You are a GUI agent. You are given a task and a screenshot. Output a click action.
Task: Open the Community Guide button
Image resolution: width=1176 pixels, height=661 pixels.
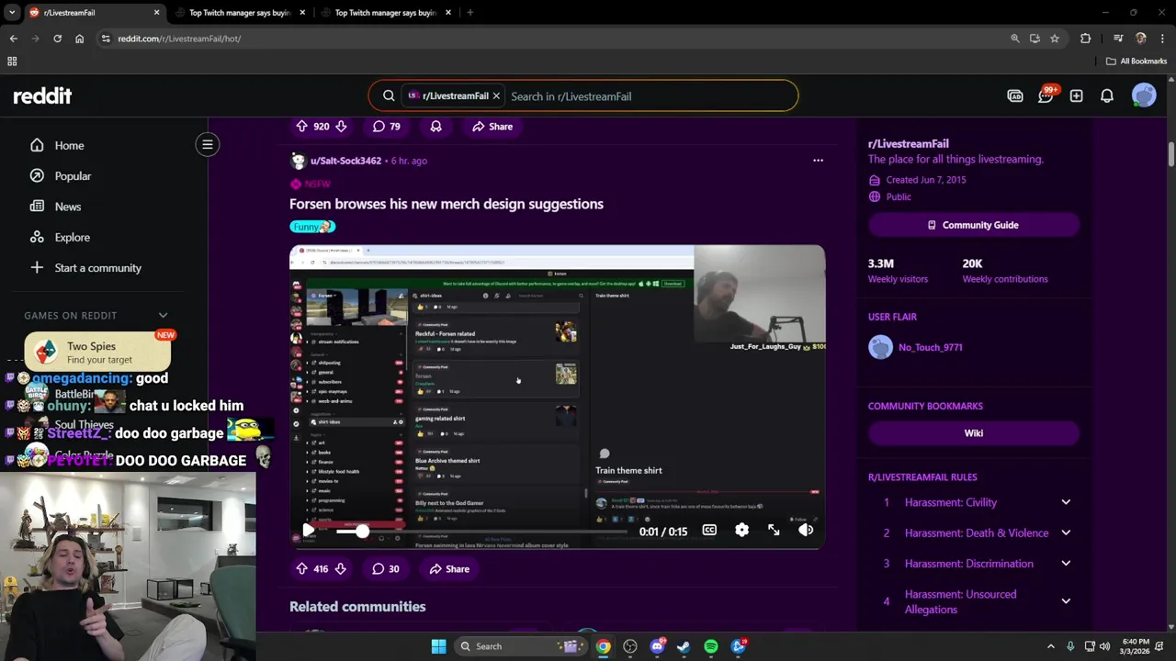click(973, 225)
